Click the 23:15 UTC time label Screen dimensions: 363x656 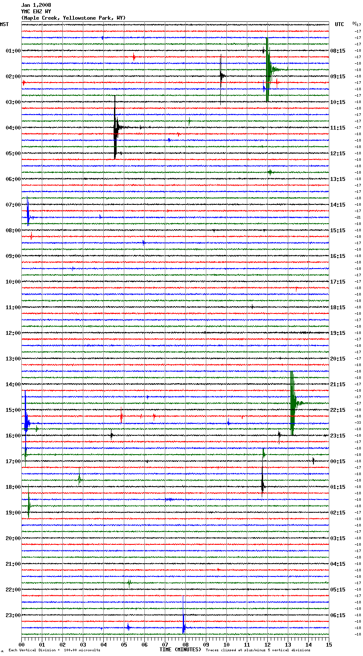[338, 436]
